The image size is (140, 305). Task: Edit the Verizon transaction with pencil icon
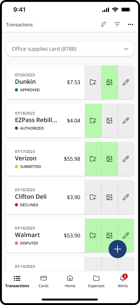[126, 159]
